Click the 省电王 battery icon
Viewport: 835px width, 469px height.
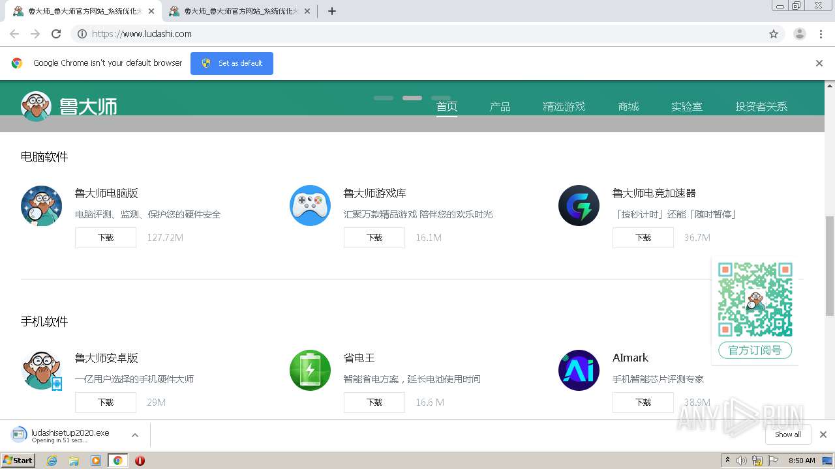pos(310,371)
